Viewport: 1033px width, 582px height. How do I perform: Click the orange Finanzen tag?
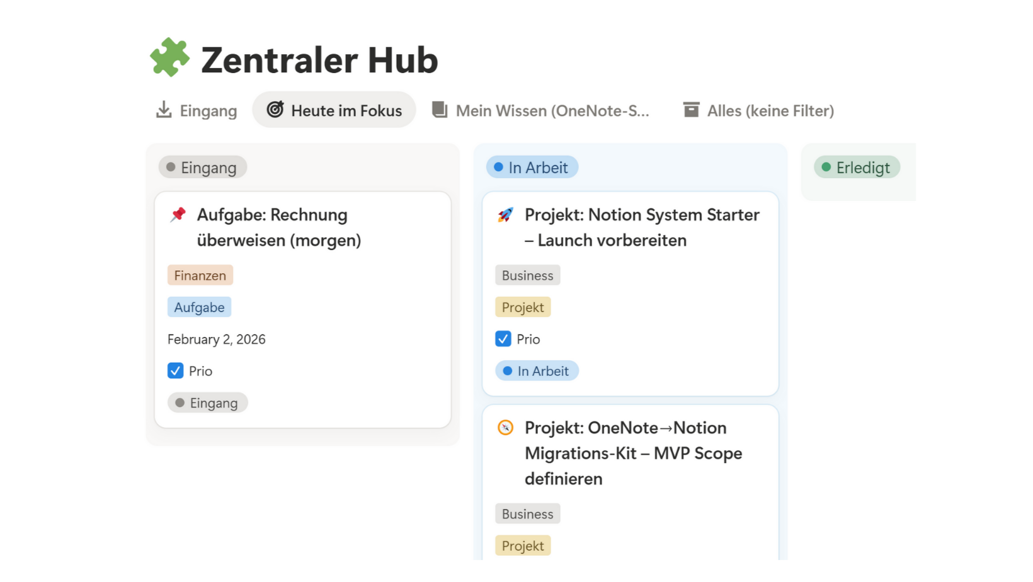click(200, 275)
